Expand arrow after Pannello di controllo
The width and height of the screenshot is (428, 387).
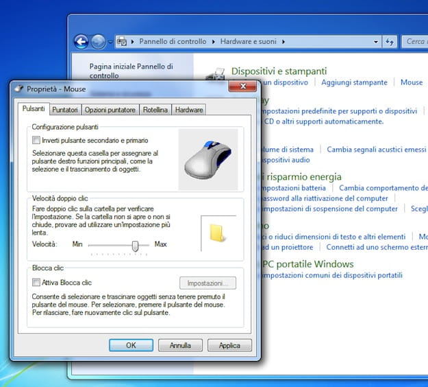[x=212, y=42]
